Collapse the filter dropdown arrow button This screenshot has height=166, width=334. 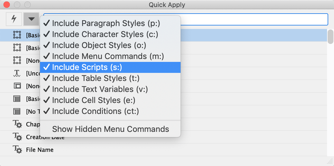tap(31, 19)
